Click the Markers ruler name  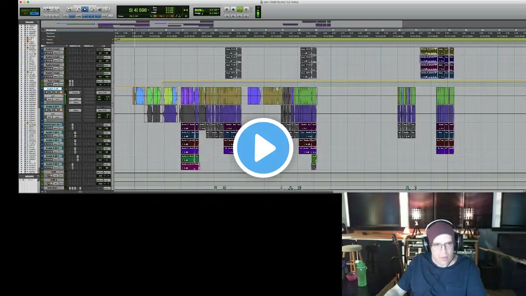click(x=50, y=42)
